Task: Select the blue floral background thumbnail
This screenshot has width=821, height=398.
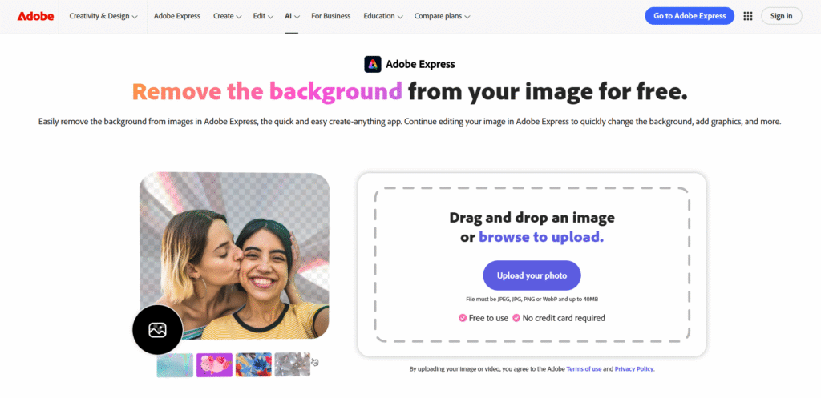Action: pyautogui.click(x=253, y=364)
